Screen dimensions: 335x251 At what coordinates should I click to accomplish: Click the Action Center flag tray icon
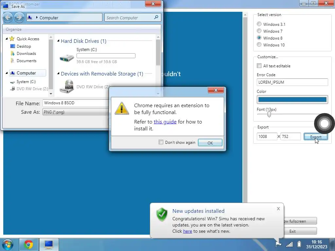click(x=278, y=244)
